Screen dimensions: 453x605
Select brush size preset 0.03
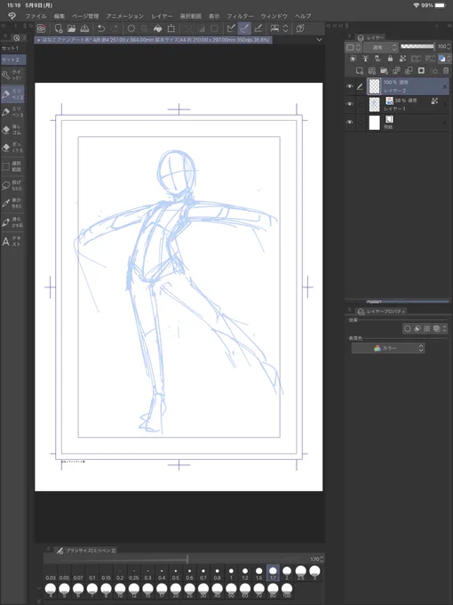(x=51, y=573)
